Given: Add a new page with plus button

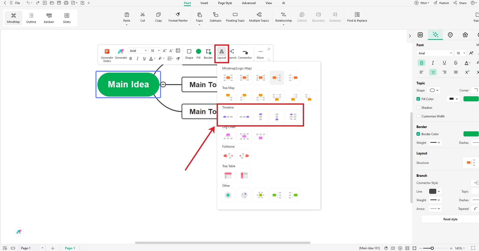Looking at the screenshot, I should point(53,248).
